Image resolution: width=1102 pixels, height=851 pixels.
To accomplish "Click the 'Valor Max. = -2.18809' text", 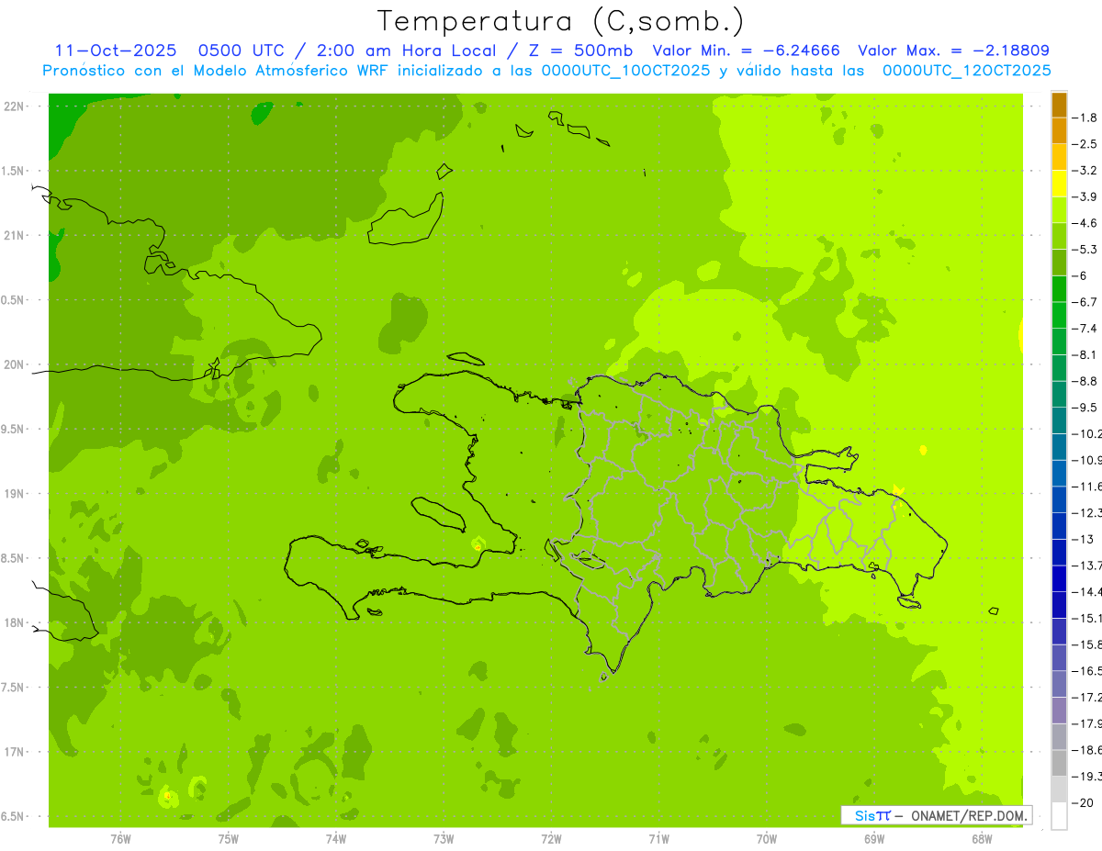I will (953, 50).
